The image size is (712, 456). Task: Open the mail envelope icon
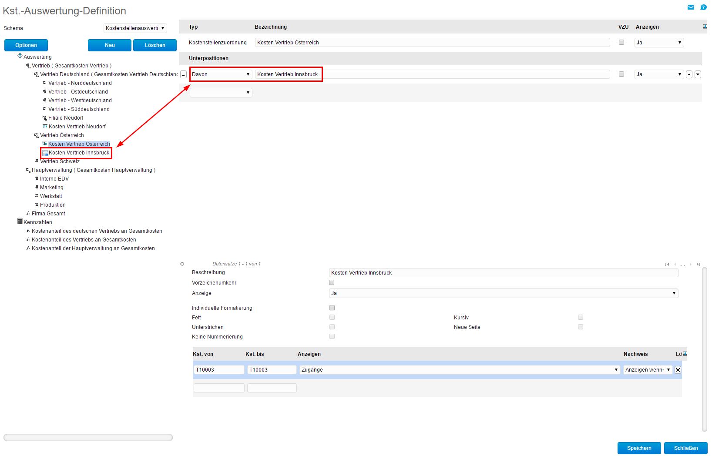pos(691,7)
